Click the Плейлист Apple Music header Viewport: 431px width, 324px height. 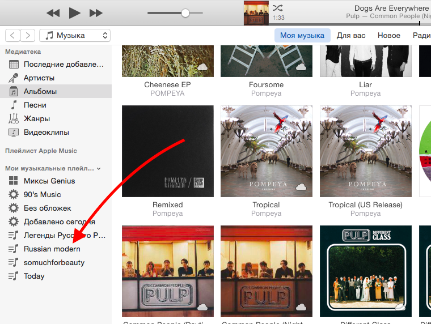tap(41, 151)
